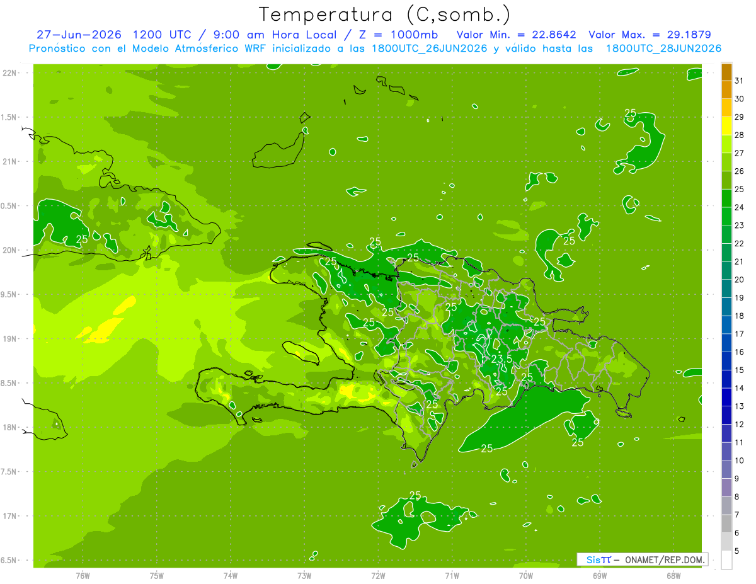Click the legend label '11'
The image size is (756, 584).
point(740,442)
